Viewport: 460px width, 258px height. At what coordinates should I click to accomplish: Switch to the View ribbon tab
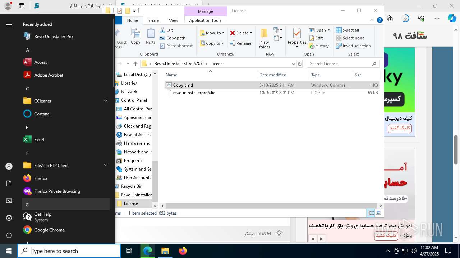(x=174, y=20)
